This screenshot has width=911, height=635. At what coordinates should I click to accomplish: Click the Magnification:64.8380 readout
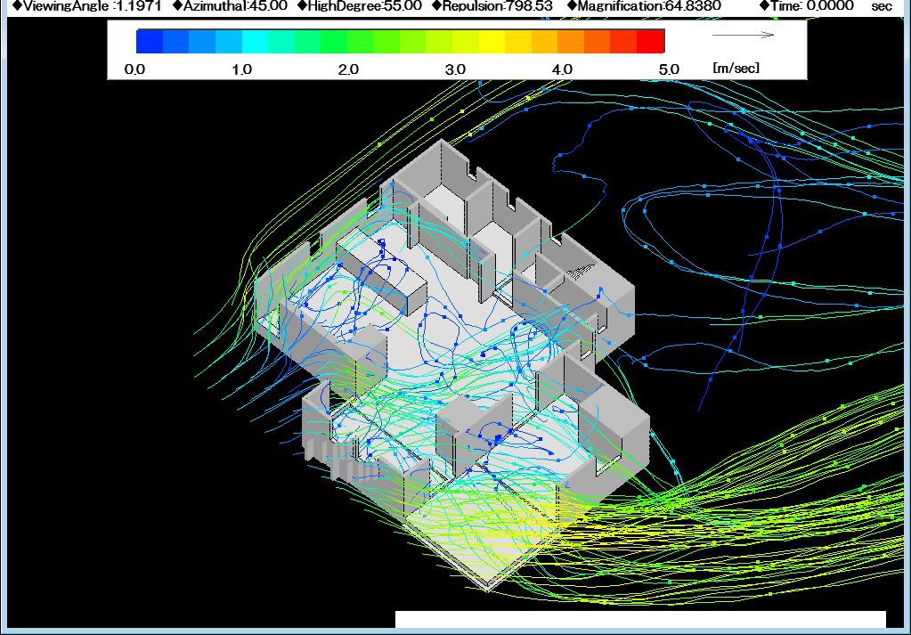(x=645, y=6)
